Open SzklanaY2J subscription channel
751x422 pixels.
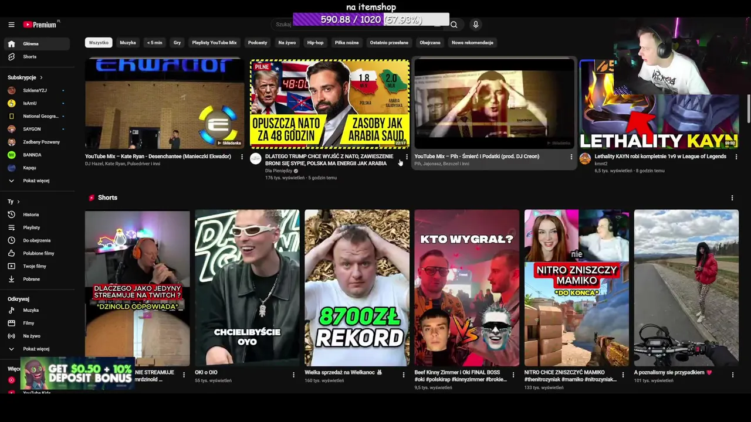(x=37, y=90)
